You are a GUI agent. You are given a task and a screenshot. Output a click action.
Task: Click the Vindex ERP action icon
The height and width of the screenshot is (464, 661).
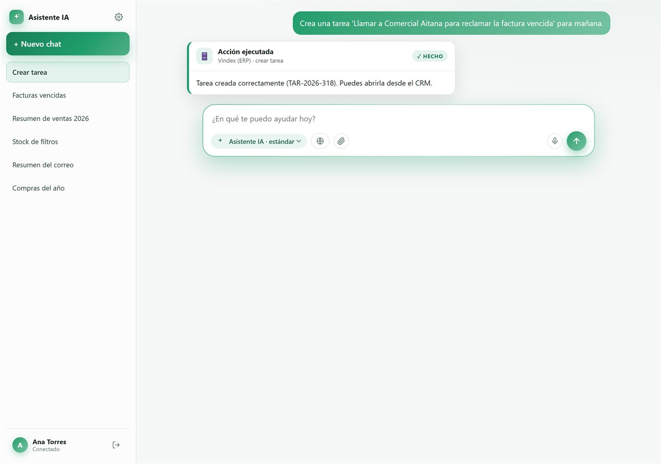pyautogui.click(x=204, y=56)
